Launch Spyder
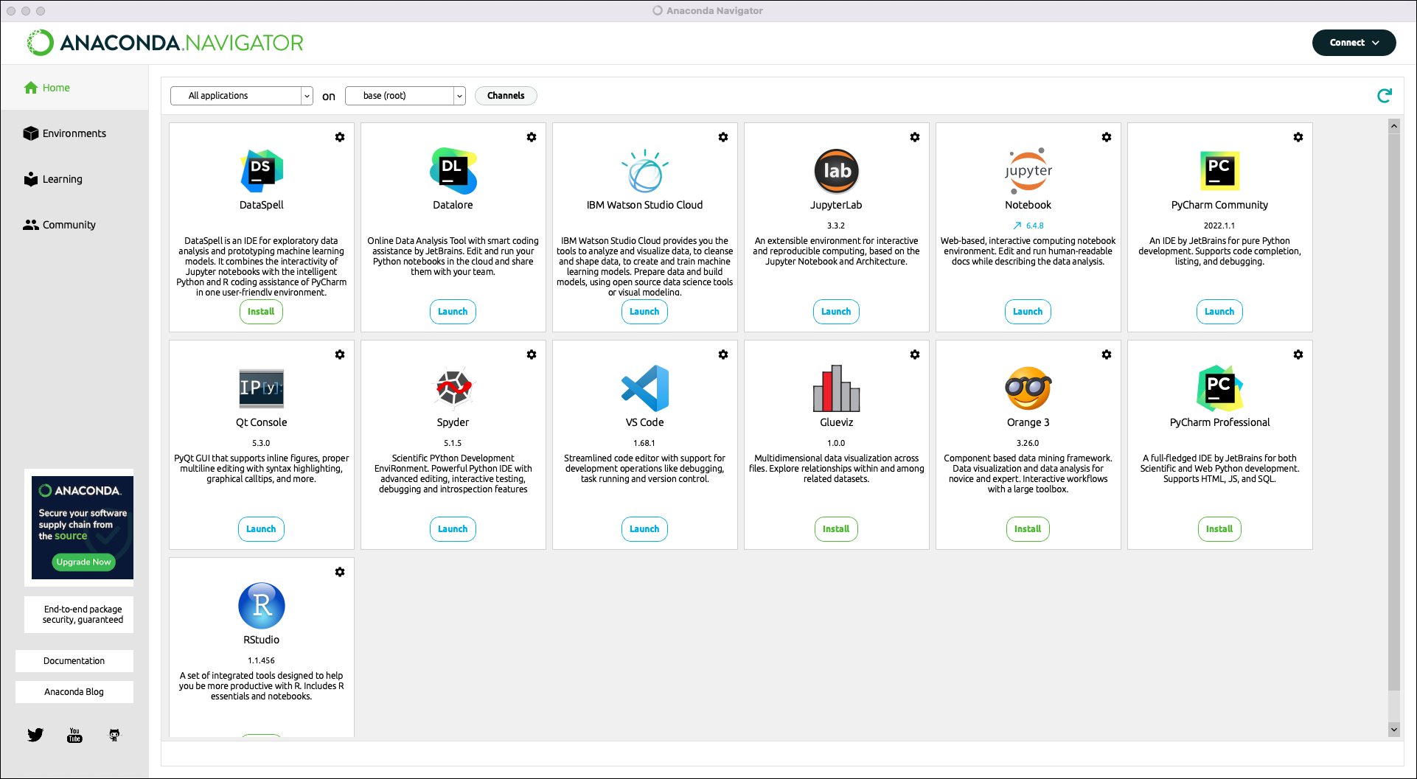 coord(453,529)
